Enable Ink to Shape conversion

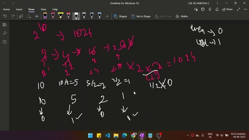click(x=141, y=16)
